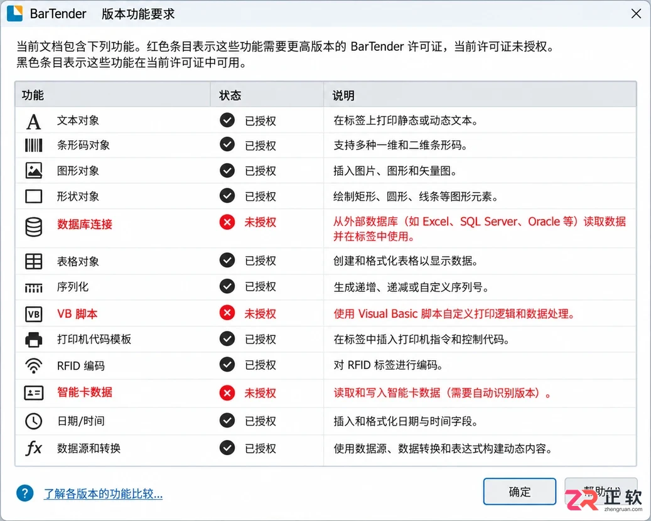Select the 文本对象 row label
The image size is (651, 521).
[x=78, y=121]
